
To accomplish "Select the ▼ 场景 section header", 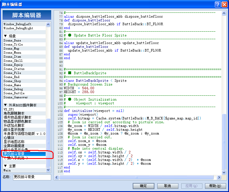I will [24, 36].
